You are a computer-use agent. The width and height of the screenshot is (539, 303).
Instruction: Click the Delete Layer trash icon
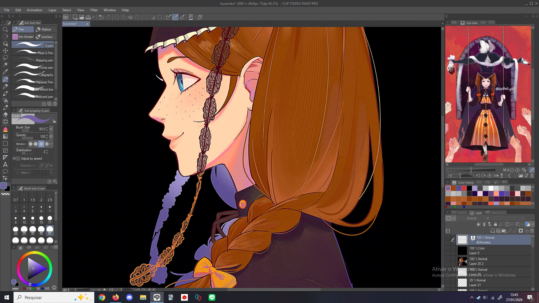click(532, 231)
